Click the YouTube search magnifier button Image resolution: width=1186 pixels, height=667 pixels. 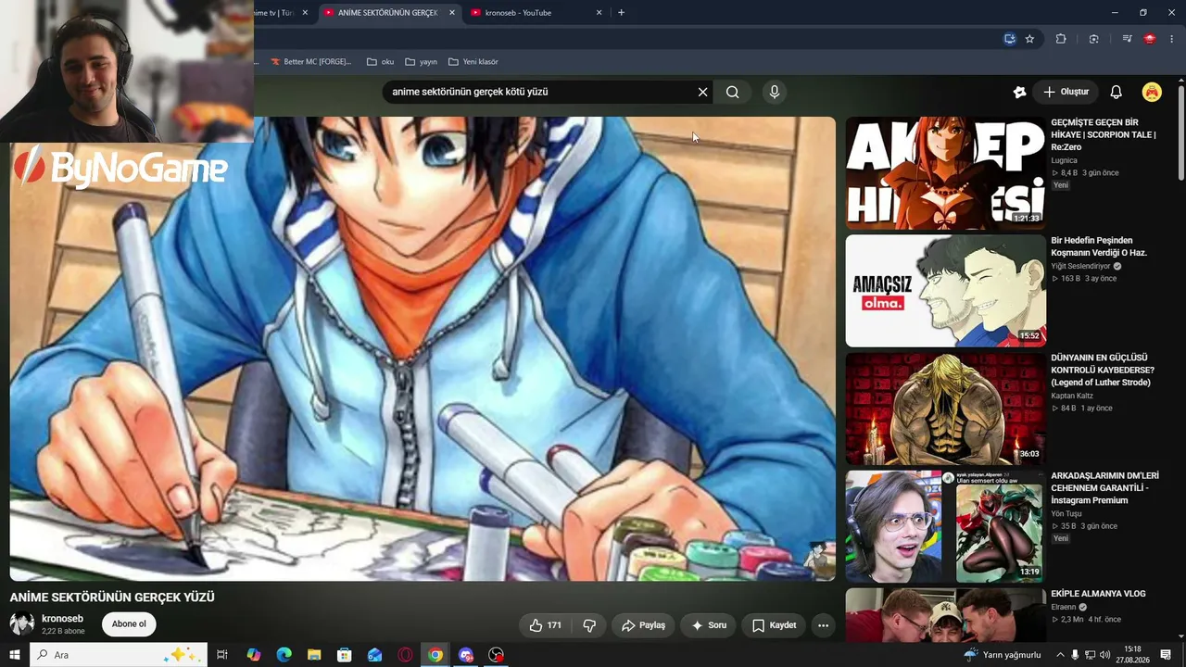point(733,92)
